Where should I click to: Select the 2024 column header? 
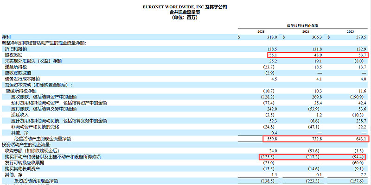point(306,32)
